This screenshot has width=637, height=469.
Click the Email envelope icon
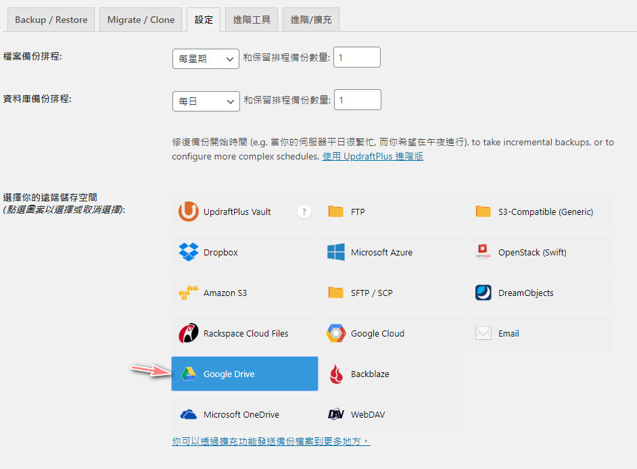point(483,333)
